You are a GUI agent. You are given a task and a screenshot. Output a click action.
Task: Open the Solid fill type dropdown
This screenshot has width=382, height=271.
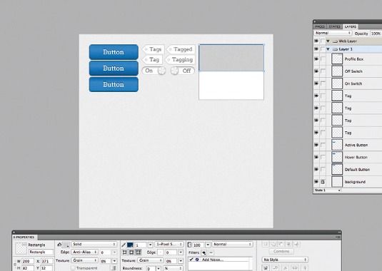click(x=94, y=244)
